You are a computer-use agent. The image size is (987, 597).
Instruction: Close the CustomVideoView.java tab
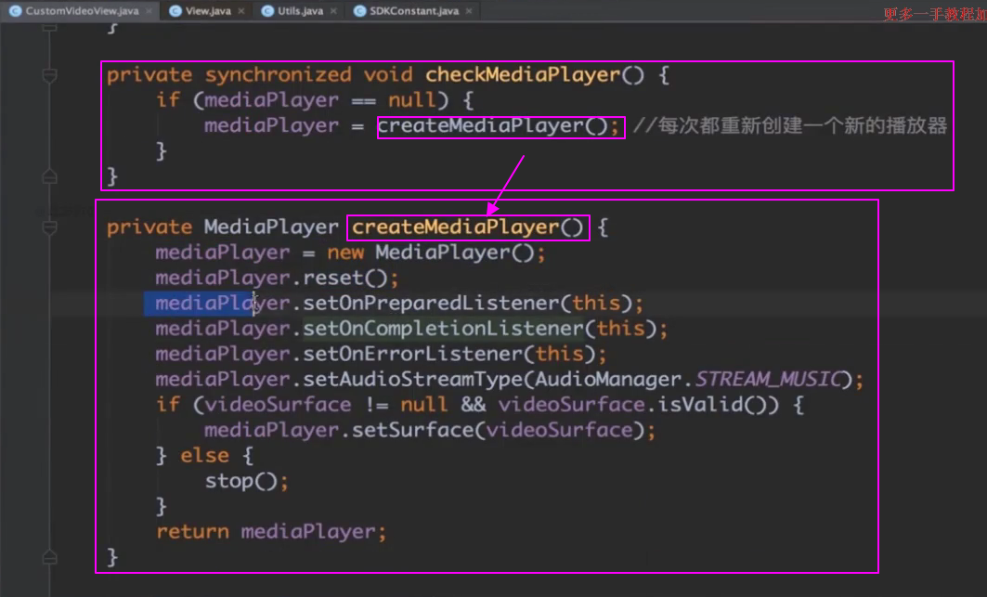click(x=148, y=11)
